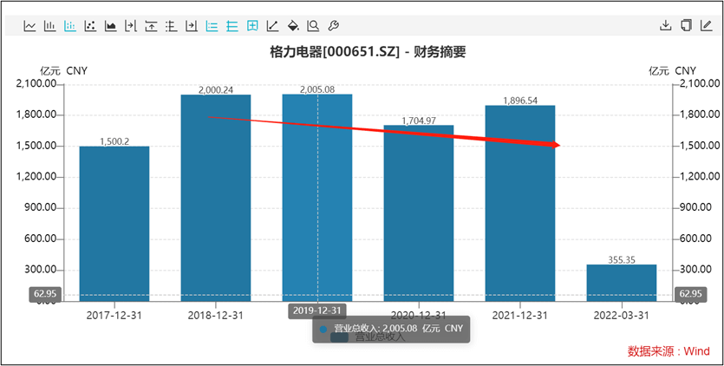Image resolution: width=724 pixels, height=366 pixels.
Task: Switch to the line chart type
Action: coord(29,26)
